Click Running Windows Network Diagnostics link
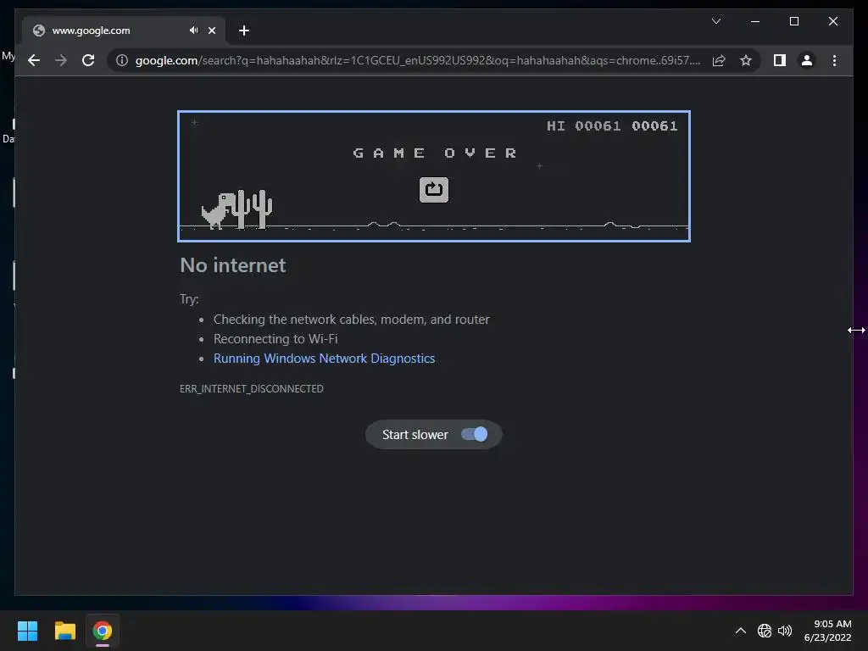 (x=324, y=359)
